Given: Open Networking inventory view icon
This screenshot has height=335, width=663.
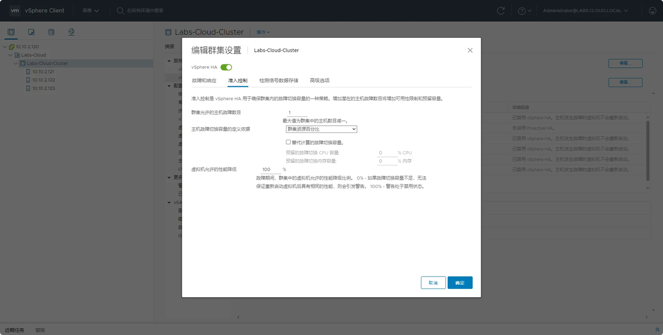Looking at the screenshot, I should point(71,32).
